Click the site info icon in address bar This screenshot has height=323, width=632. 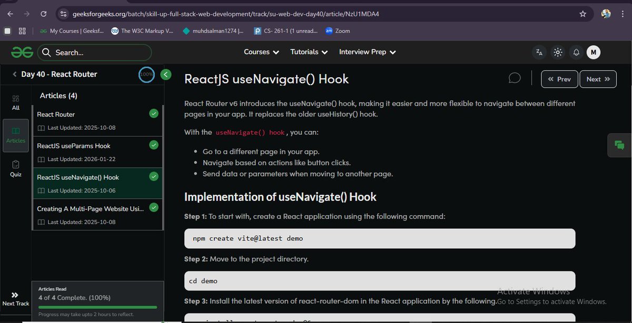point(63,14)
